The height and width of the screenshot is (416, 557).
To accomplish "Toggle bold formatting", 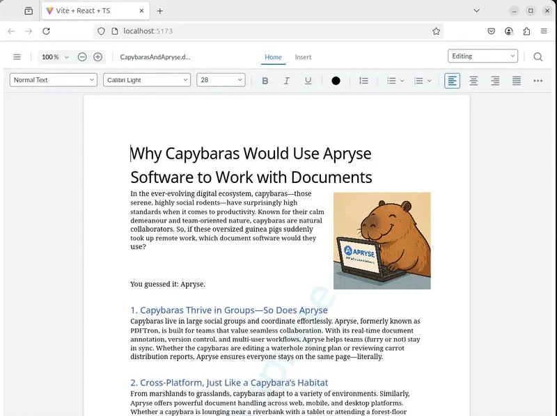I will tap(265, 81).
